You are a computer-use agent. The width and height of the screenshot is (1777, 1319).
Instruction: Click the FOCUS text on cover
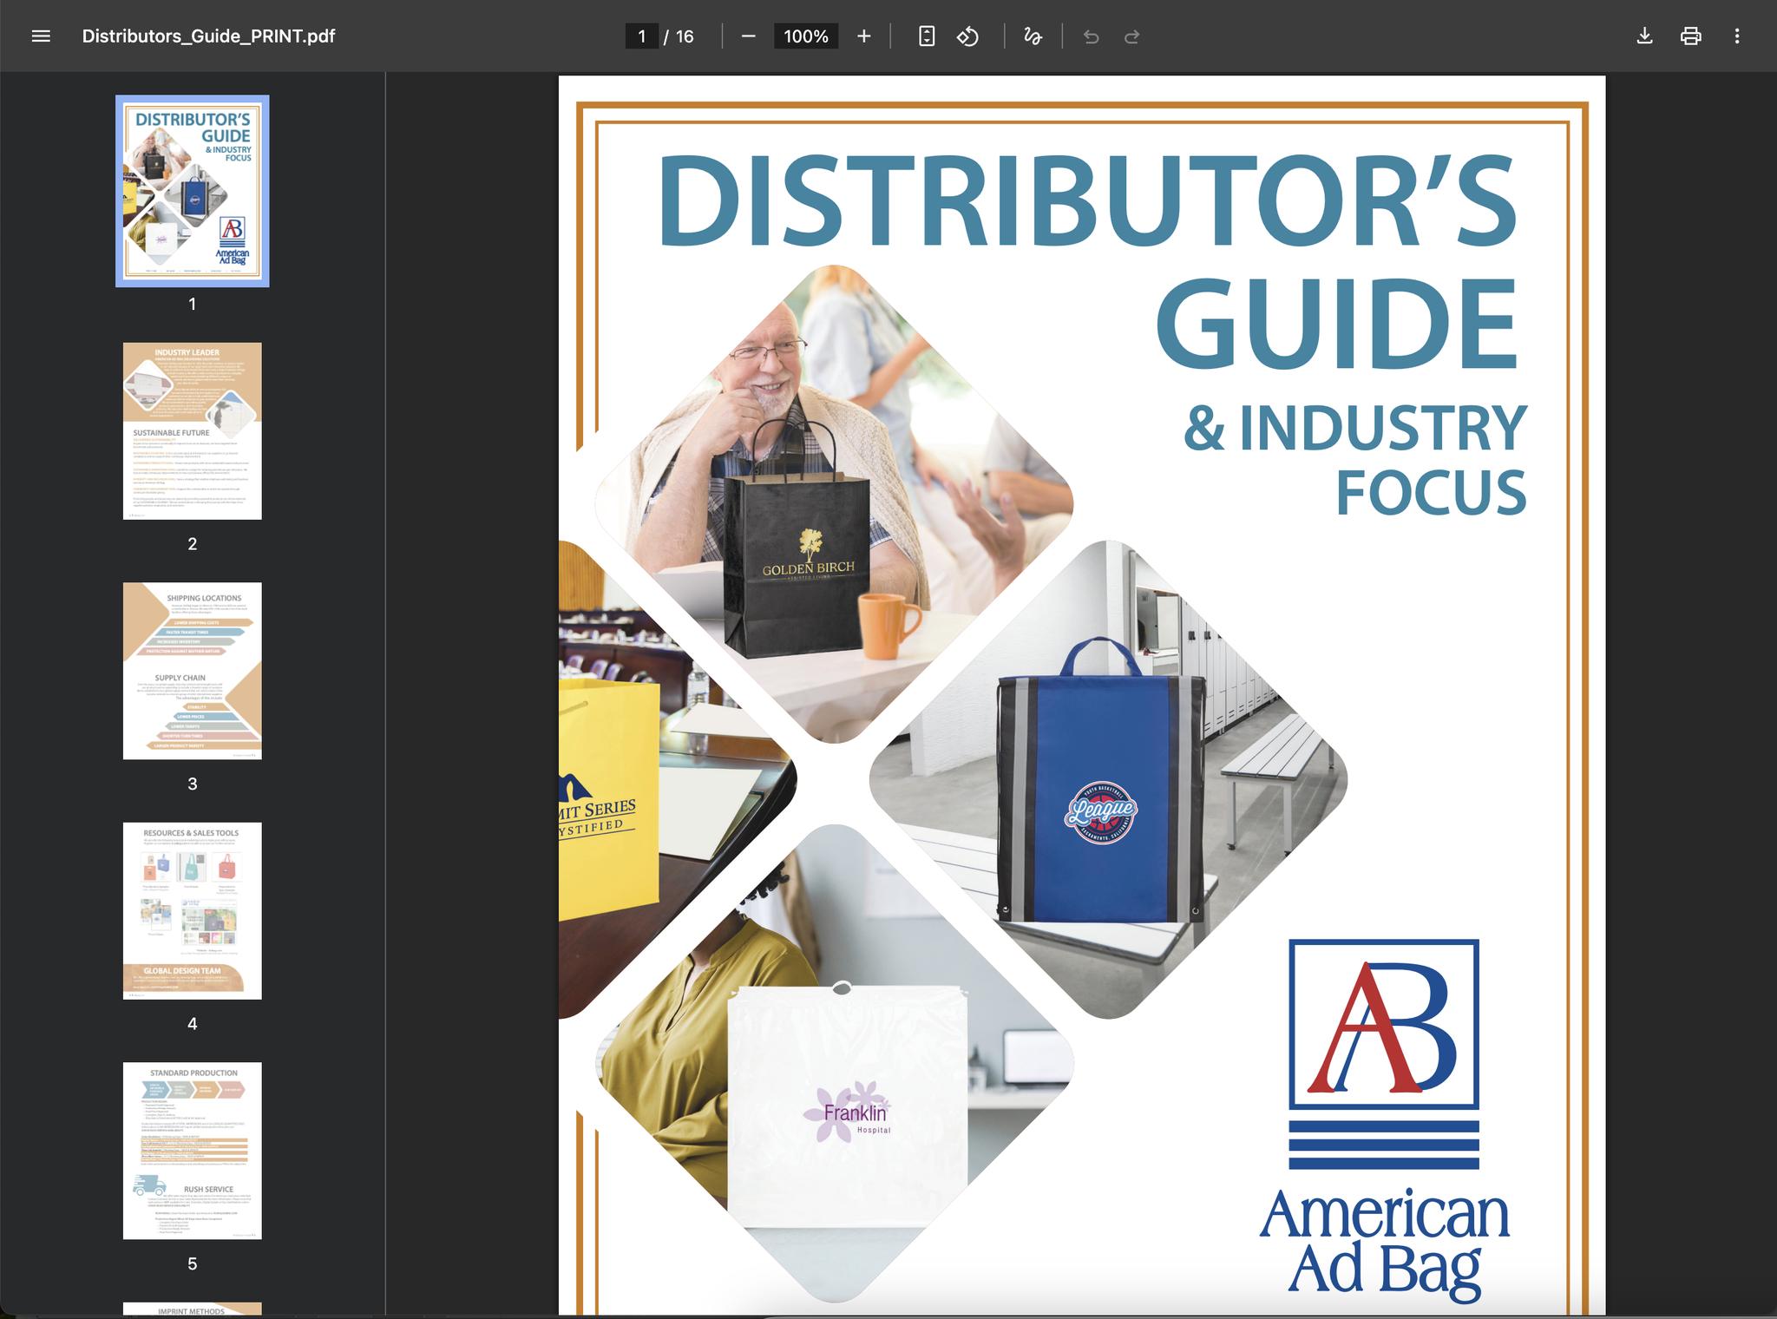1431,492
